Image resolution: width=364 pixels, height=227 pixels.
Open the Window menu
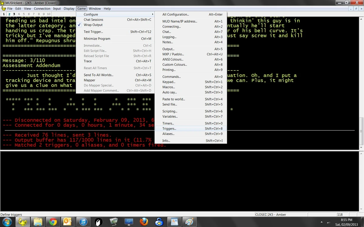tap(95, 8)
